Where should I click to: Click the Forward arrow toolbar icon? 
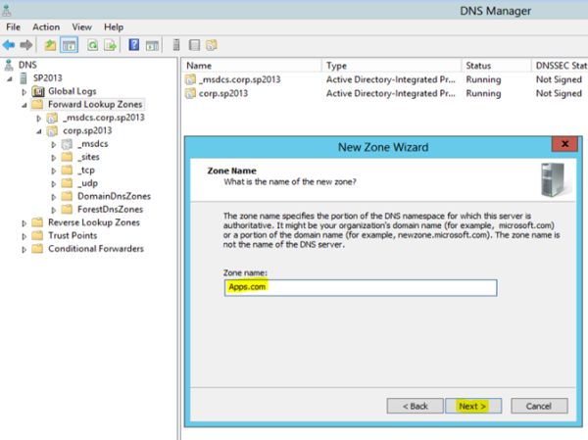pyautogui.click(x=26, y=45)
